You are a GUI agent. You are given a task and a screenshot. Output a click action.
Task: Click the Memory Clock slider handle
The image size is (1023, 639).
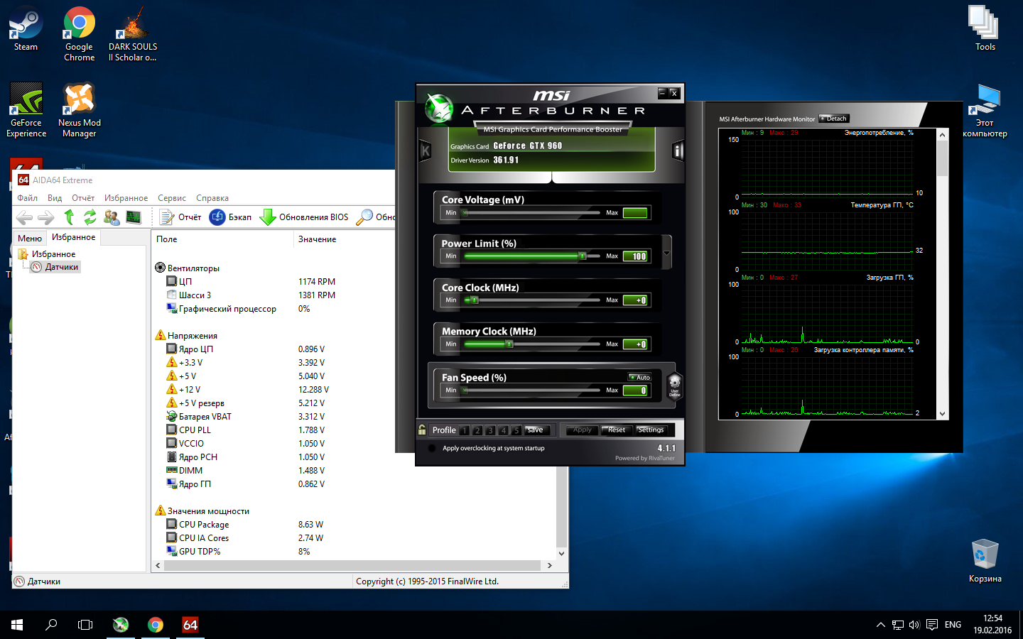click(509, 344)
